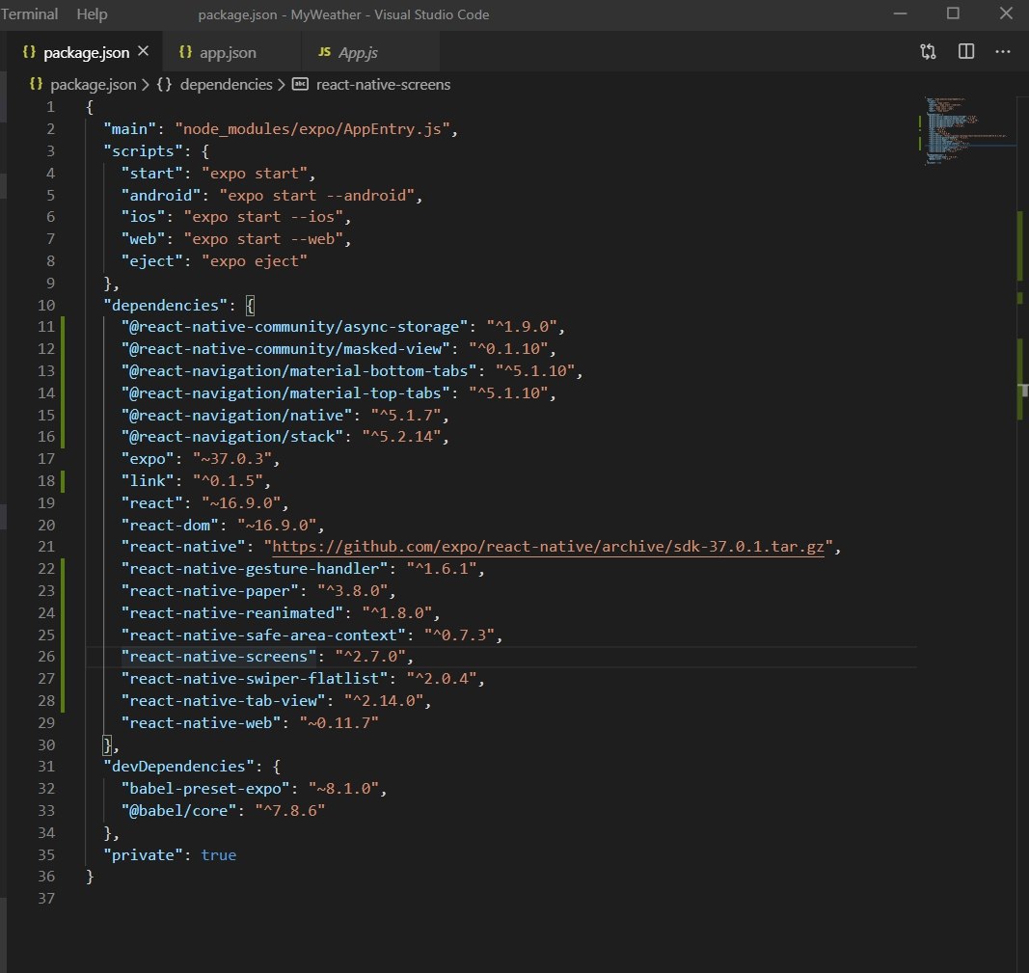The image size is (1029, 973).
Task: Open the Help menu
Action: (92, 14)
